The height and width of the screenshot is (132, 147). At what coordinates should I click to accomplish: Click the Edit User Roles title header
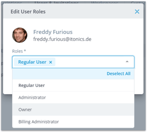28,12
